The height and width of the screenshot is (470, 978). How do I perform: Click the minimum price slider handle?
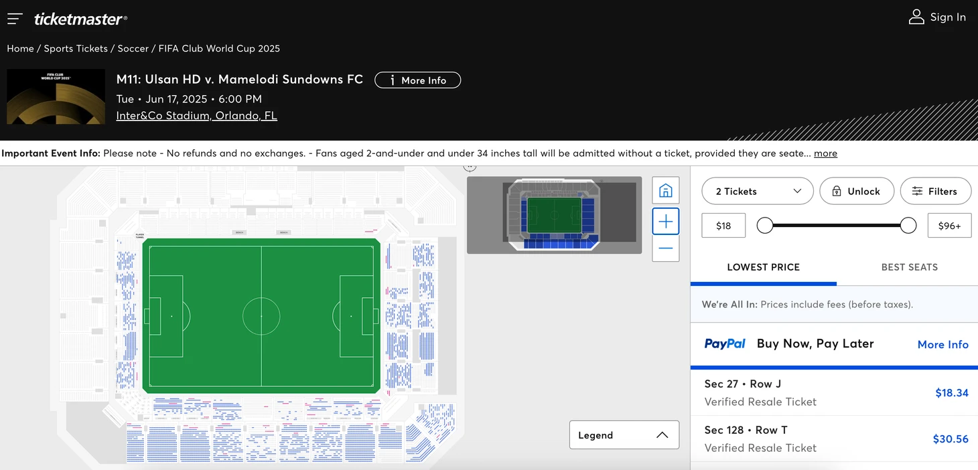pyautogui.click(x=764, y=226)
